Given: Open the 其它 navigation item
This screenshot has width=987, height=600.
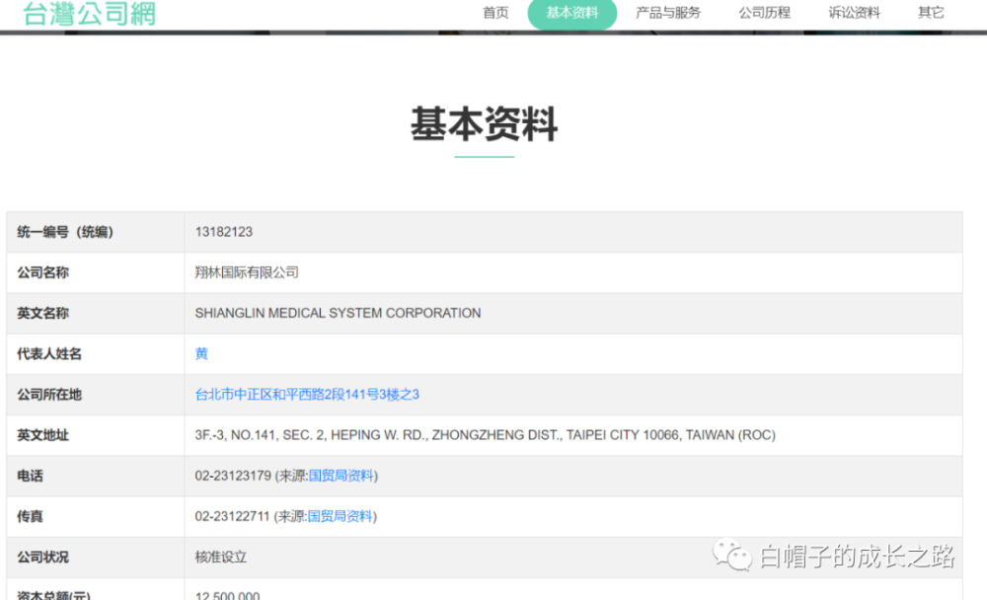Looking at the screenshot, I should tap(931, 13).
